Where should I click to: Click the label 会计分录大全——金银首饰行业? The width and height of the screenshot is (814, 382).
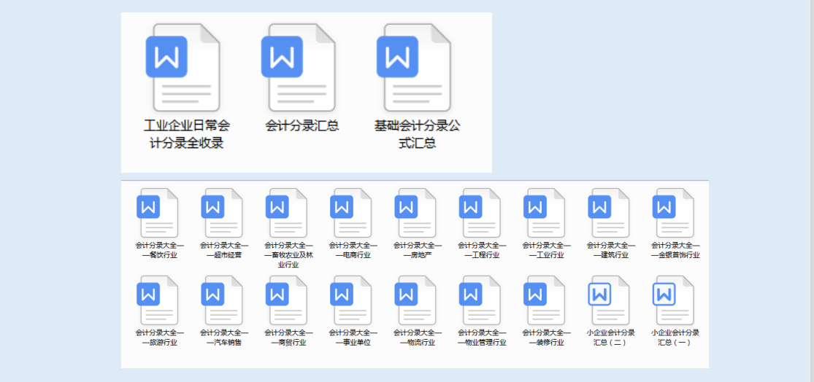[676, 250]
